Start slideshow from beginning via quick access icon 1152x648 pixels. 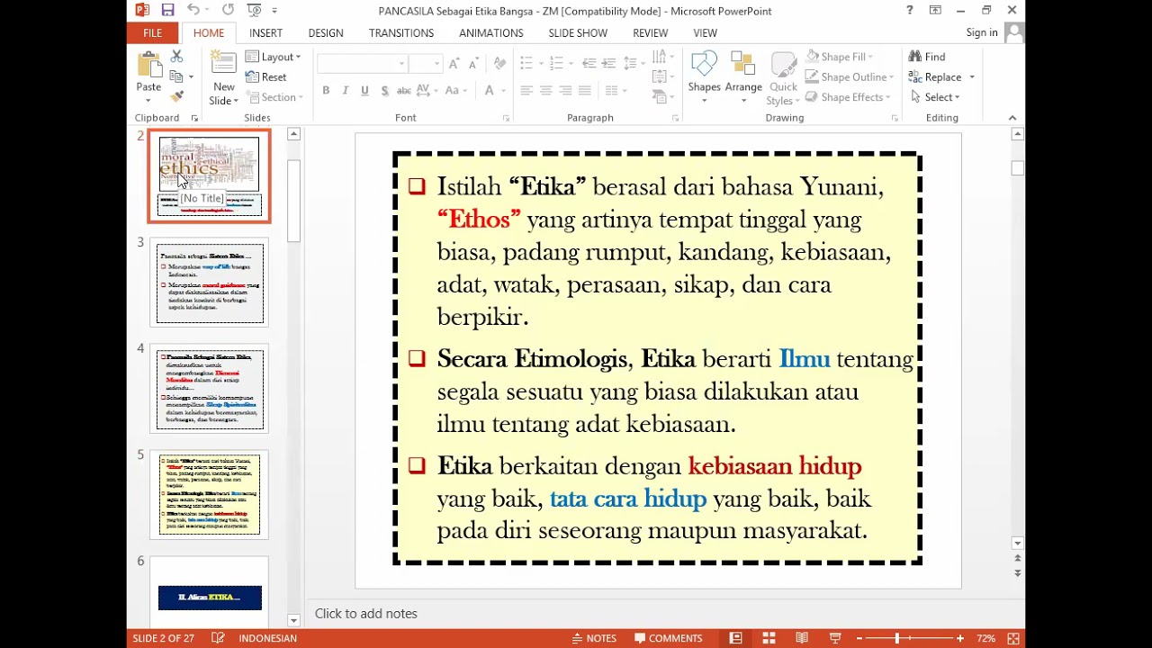pos(254,10)
